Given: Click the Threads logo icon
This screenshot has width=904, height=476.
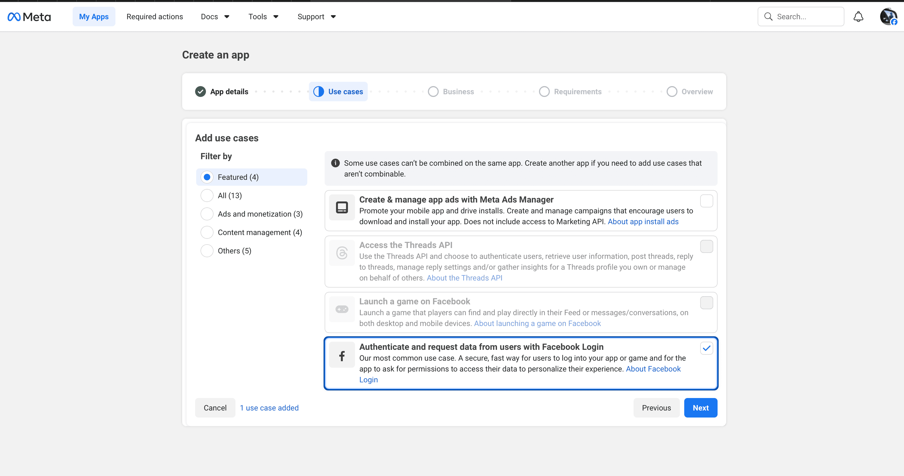Looking at the screenshot, I should pyautogui.click(x=341, y=253).
